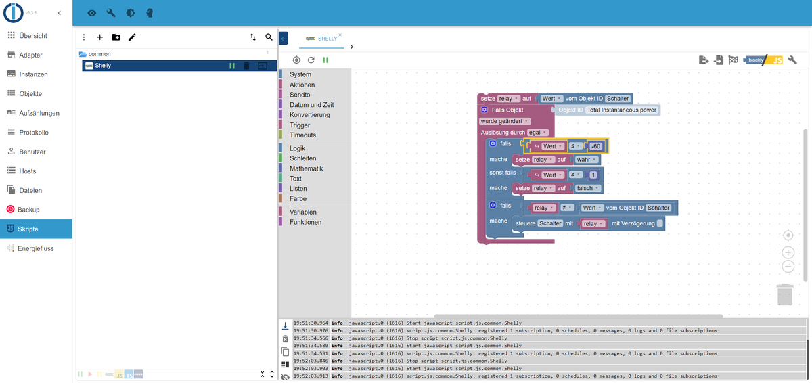Open the script search magnifier

pyautogui.click(x=269, y=37)
